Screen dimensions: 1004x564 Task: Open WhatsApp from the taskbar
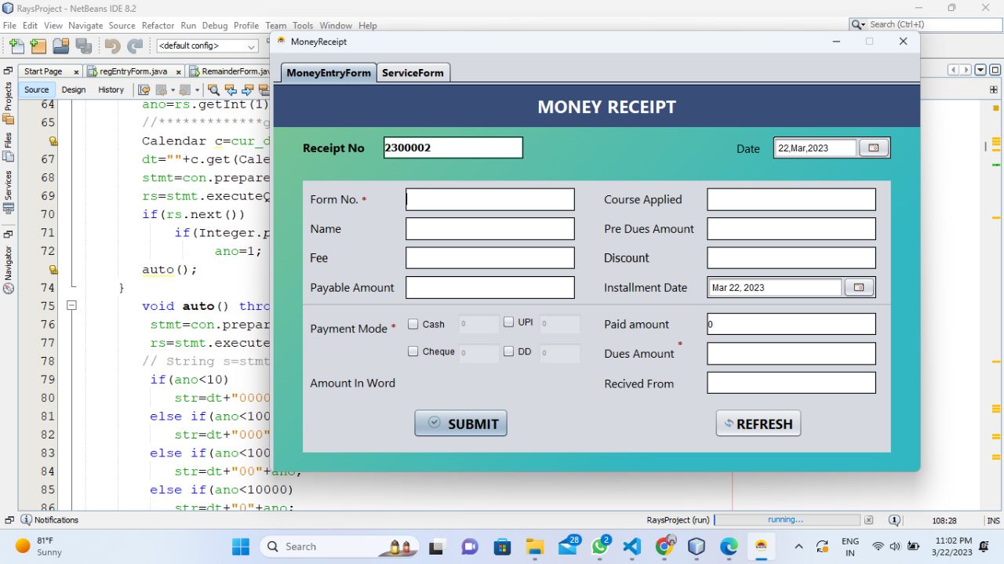(600, 547)
